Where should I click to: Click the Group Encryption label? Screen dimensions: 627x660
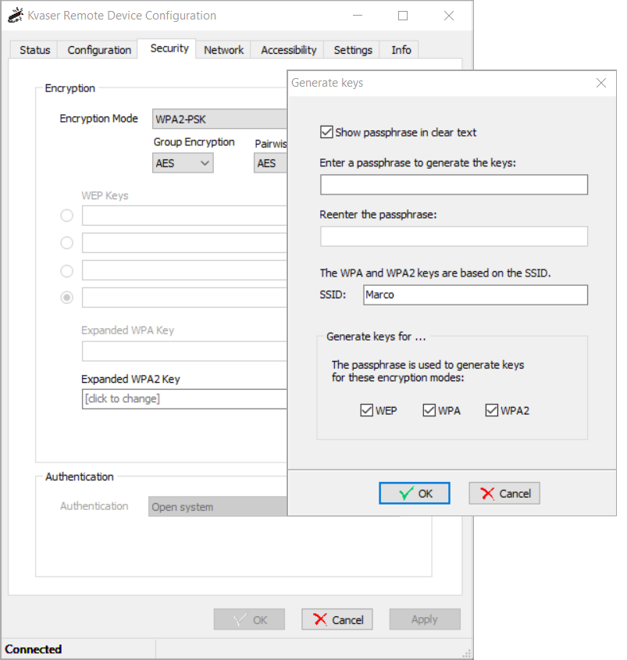(194, 142)
